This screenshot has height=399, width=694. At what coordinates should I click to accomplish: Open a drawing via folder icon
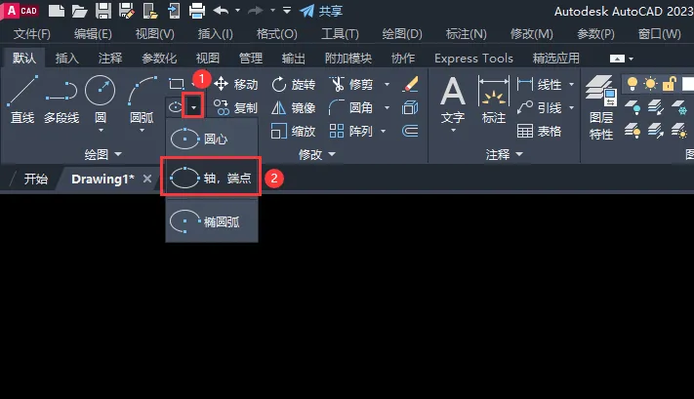click(79, 11)
